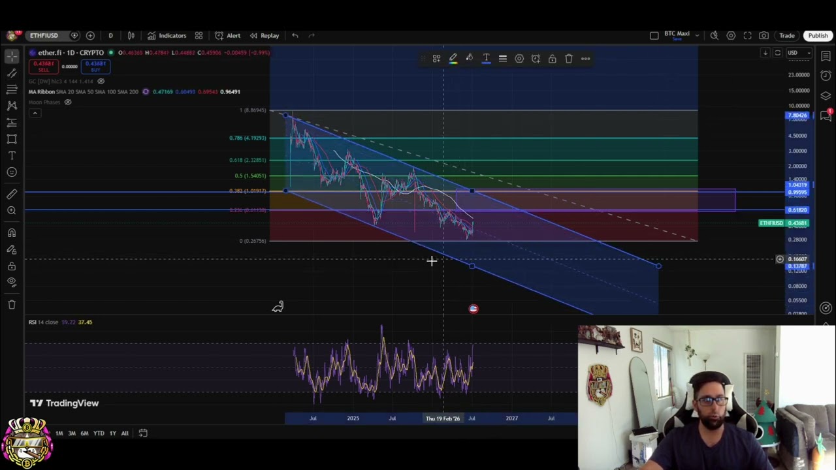836x470 pixels.
Task: Open chart settings hexagon gear in top bar
Action: tap(731, 35)
